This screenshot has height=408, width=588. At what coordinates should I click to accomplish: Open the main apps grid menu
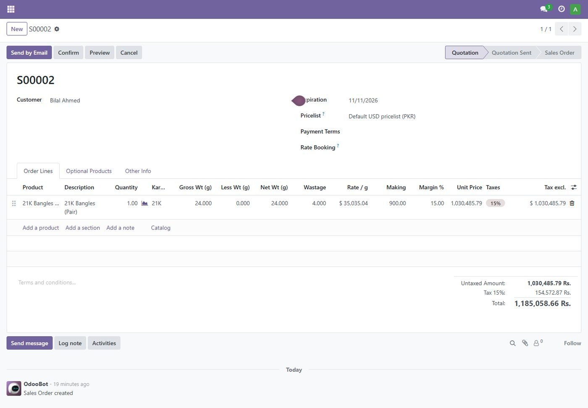pyautogui.click(x=11, y=9)
